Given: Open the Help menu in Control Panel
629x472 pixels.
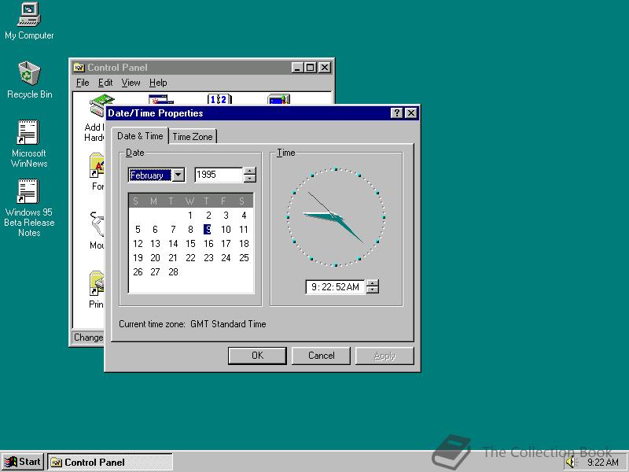Looking at the screenshot, I should (x=158, y=83).
